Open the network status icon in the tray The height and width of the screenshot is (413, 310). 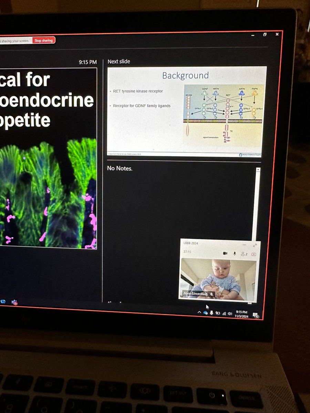[x=224, y=313]
